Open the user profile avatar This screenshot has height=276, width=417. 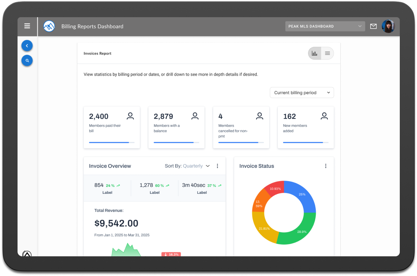(388, 26)
